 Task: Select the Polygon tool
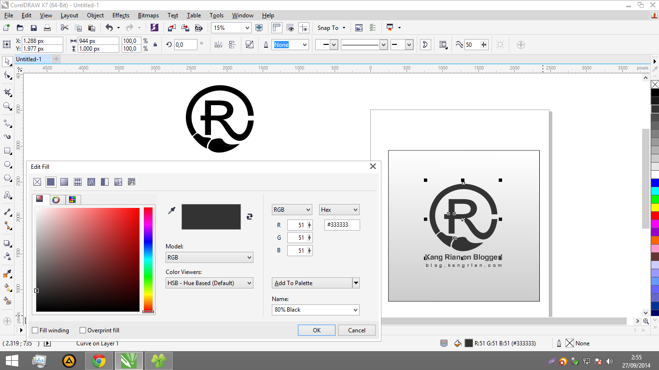(7, 178)
